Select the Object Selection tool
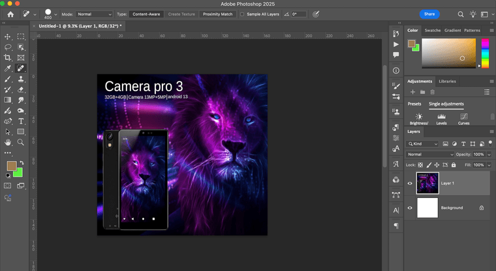496x271 pixels. click(21, 47)
